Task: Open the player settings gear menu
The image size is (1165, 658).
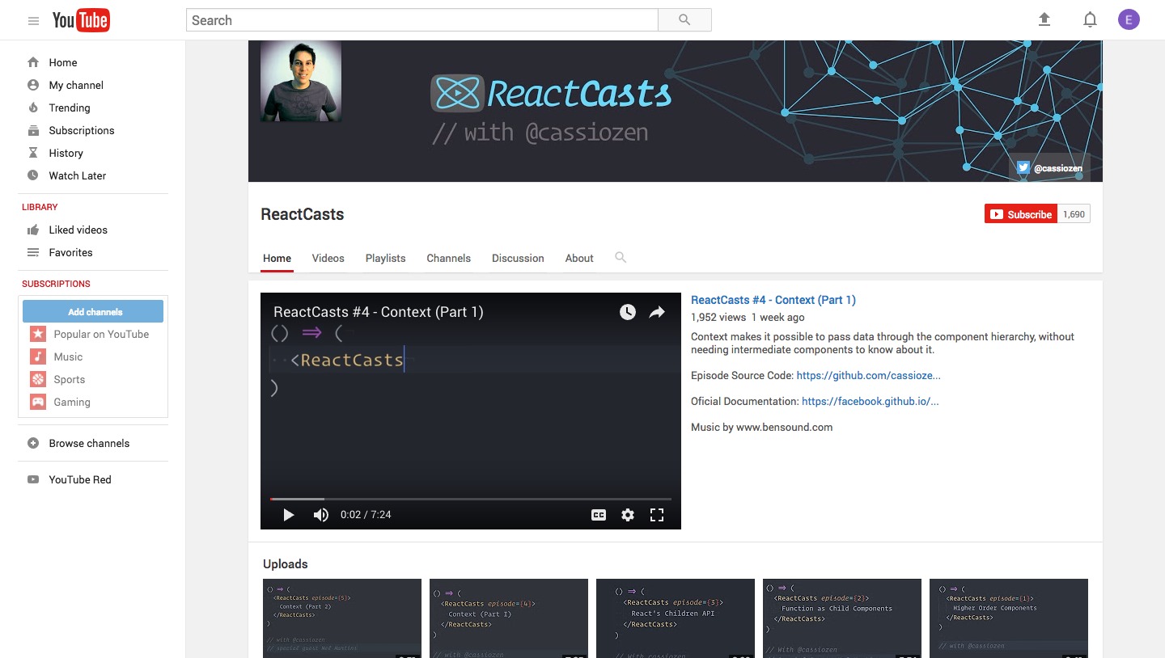Action: point(628,514)
